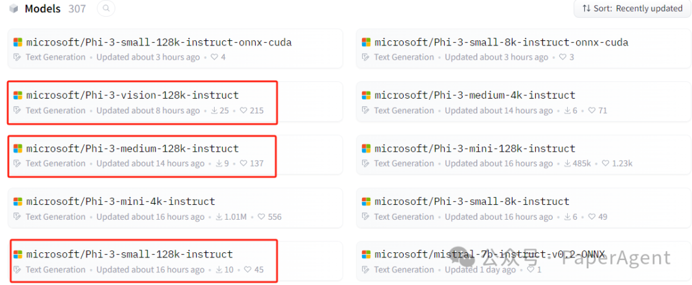
Task: Click Text Generation tag icon on Phi-3-small-8k-instruct
Action: (367, 217)
